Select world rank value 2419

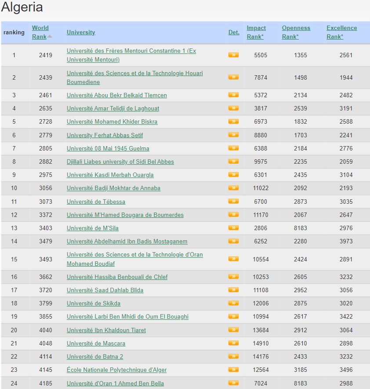[x=46, y=55]
